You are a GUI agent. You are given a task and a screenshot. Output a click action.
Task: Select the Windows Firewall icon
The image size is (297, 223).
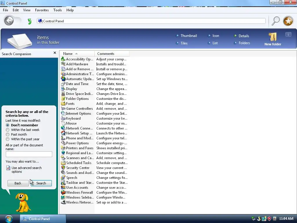click(63, 192)
